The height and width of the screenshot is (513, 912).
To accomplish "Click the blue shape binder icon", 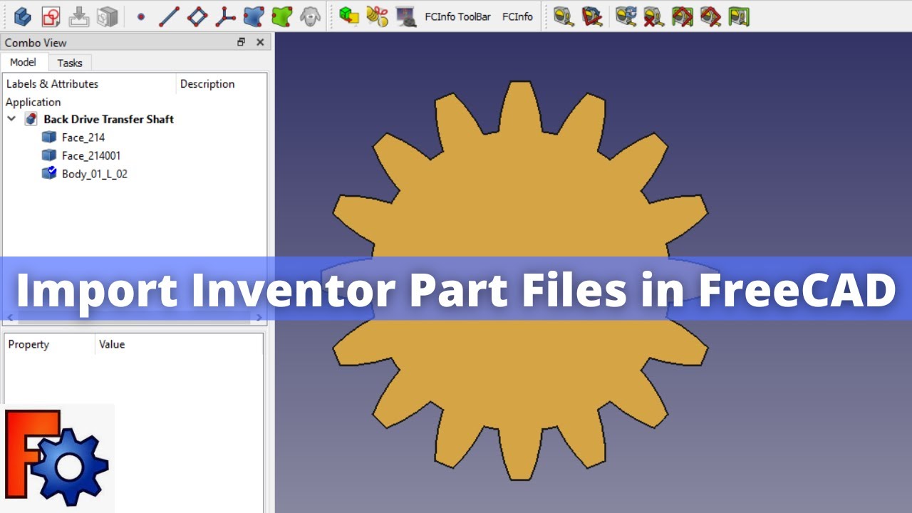I will point(254,16).
